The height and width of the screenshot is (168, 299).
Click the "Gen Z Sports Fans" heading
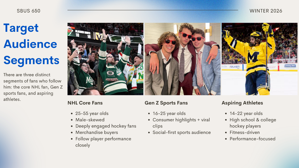pyautogui.click(x=166, y=103)
